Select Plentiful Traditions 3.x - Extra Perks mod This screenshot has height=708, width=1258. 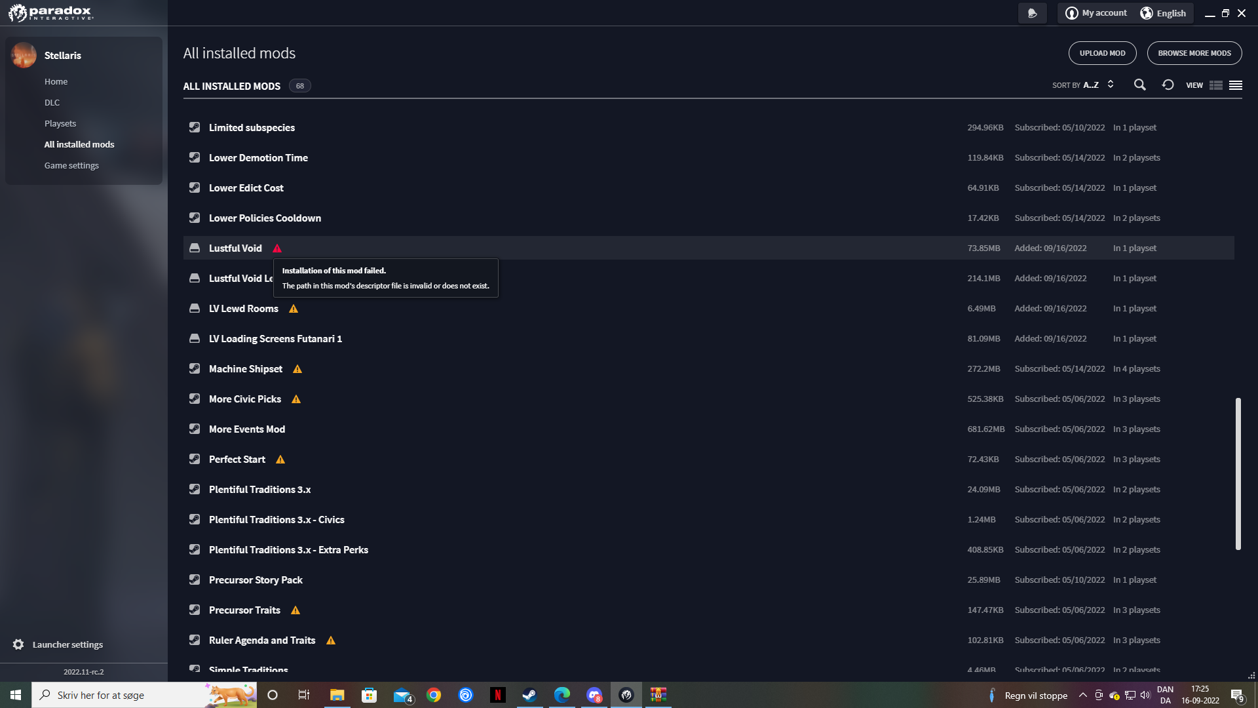709,550
